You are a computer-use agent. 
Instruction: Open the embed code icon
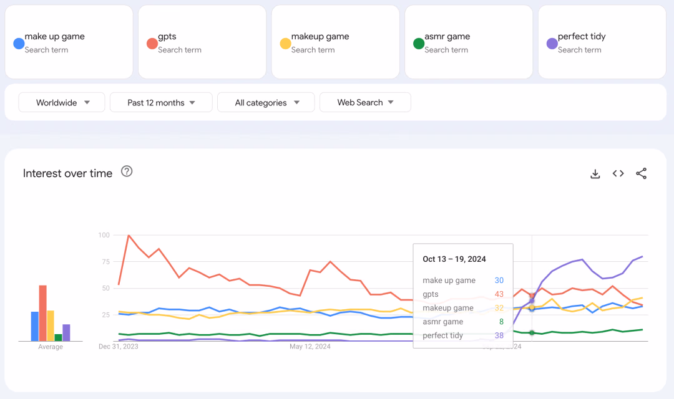coord(618,173)
